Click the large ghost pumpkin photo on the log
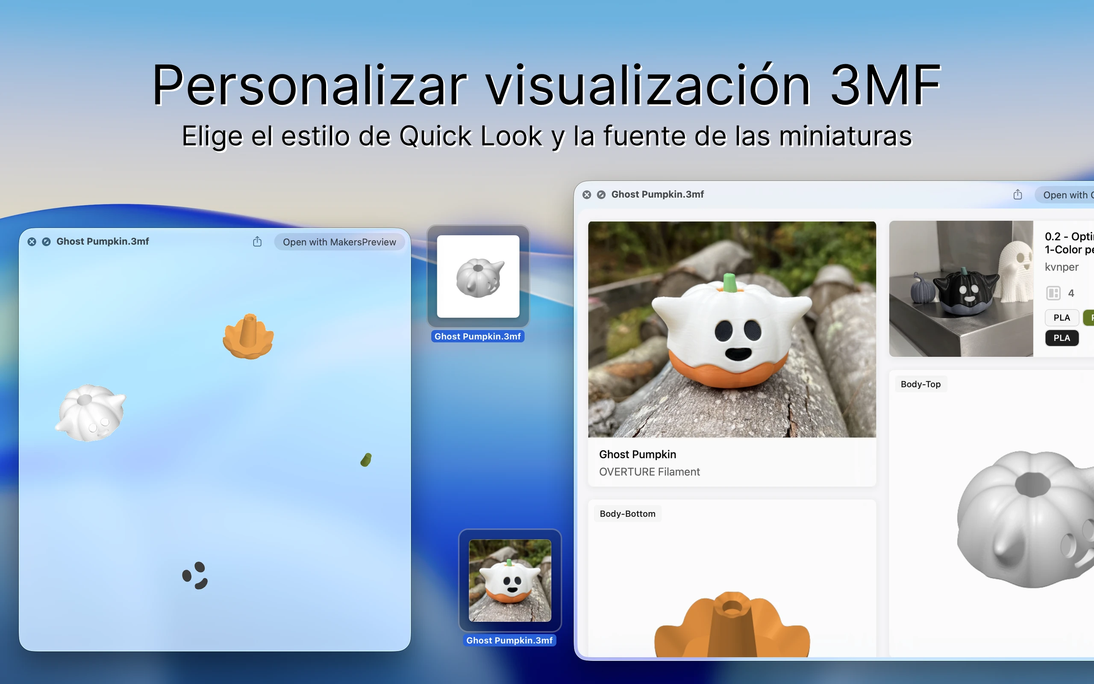The height and width of the screenshot is (684, 1094). [732, 329]
